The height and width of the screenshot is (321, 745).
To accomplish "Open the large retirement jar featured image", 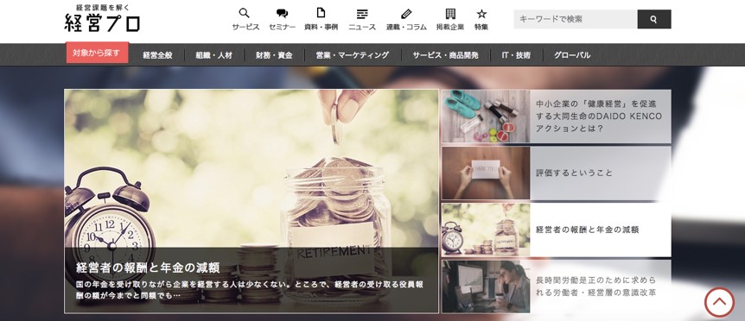I will (252, 201).
